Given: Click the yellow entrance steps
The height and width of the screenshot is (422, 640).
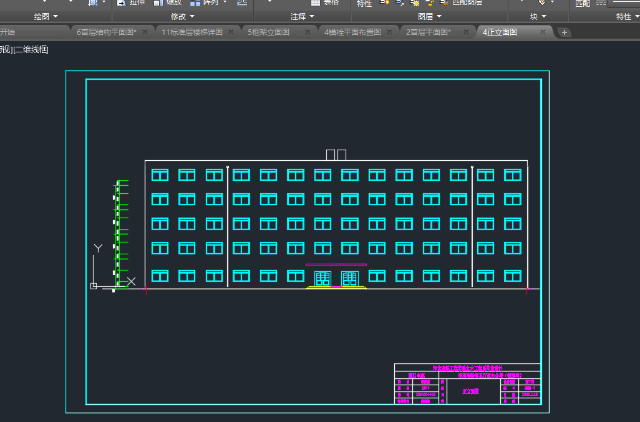Looking at the screenshot, I should 336,287.
